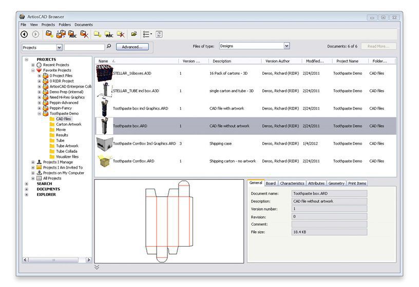The width and height of the screenshot is (419, 287).
Task: Click the double-chevron collapse preview icon
Action: pyautogui.click(x=97, y=267)
